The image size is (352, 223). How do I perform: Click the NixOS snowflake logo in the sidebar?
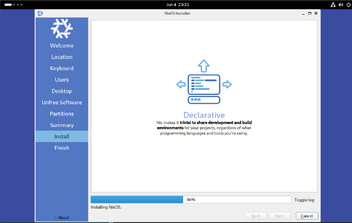62,29
